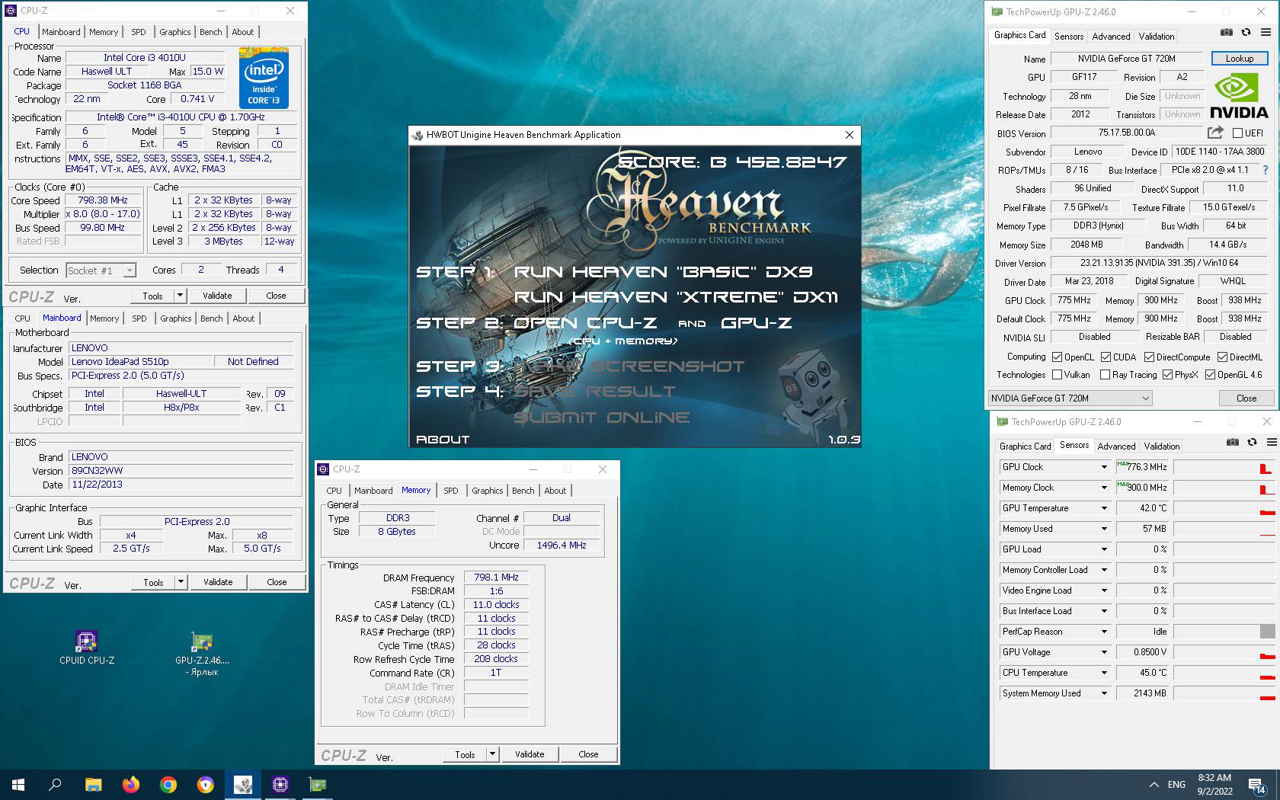Open the hamburger menu in GPU-Z Sensors window
The width and height of the screenshot is (1280, 800).
(1272, 443)
